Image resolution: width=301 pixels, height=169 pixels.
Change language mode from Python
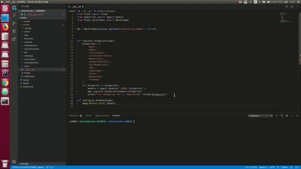285,167
